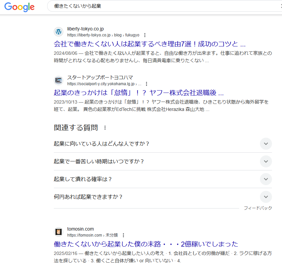Open result 働きたくないから起業した僕の末路
Screen dimensions: 282x273
click(x=146, y=244)
